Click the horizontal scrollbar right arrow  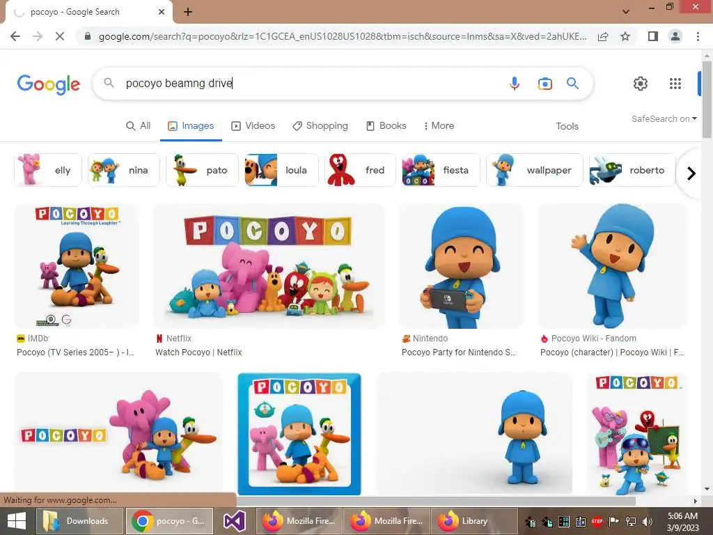(695, 501)
